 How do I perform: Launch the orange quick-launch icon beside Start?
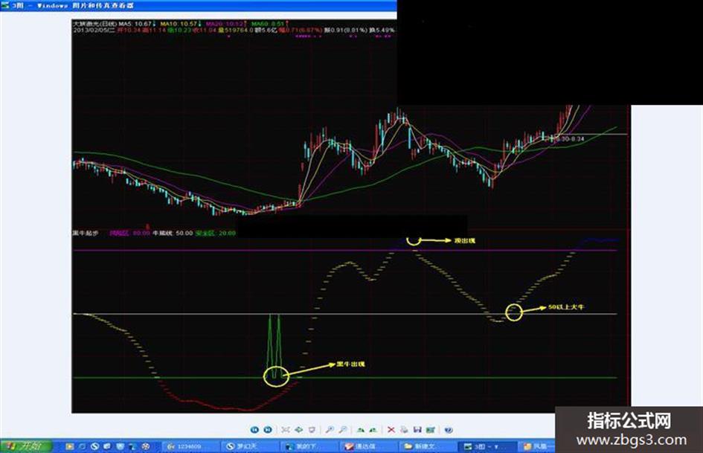pos(69,446)
